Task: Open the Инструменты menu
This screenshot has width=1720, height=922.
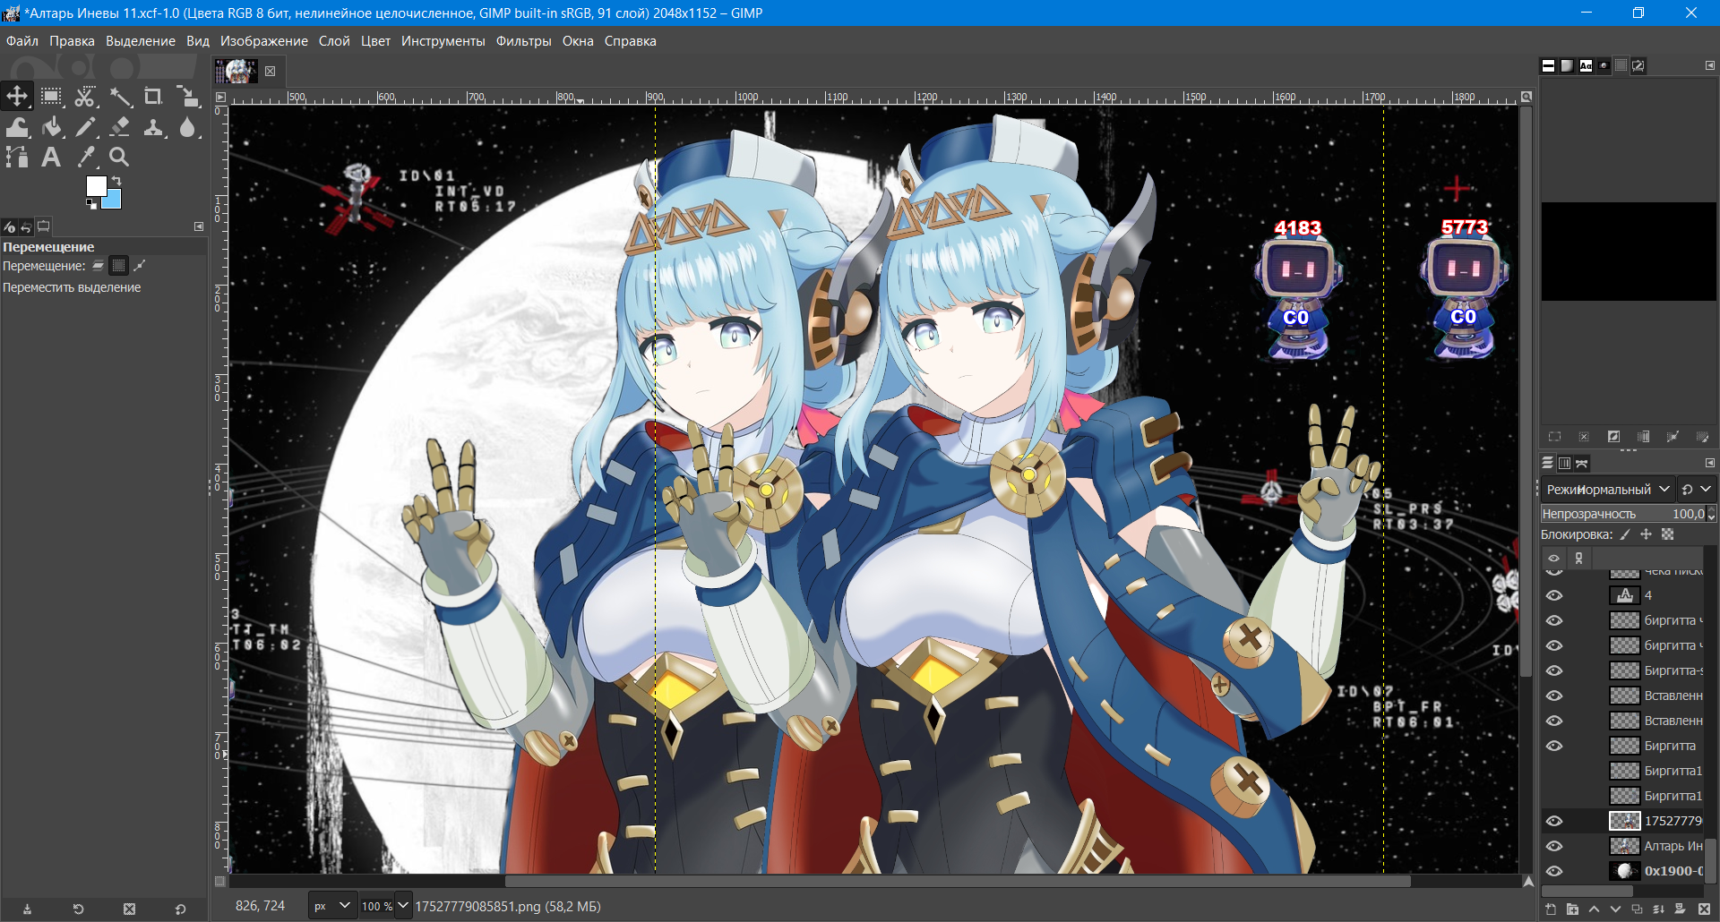Action: click(x=443, y=41)
